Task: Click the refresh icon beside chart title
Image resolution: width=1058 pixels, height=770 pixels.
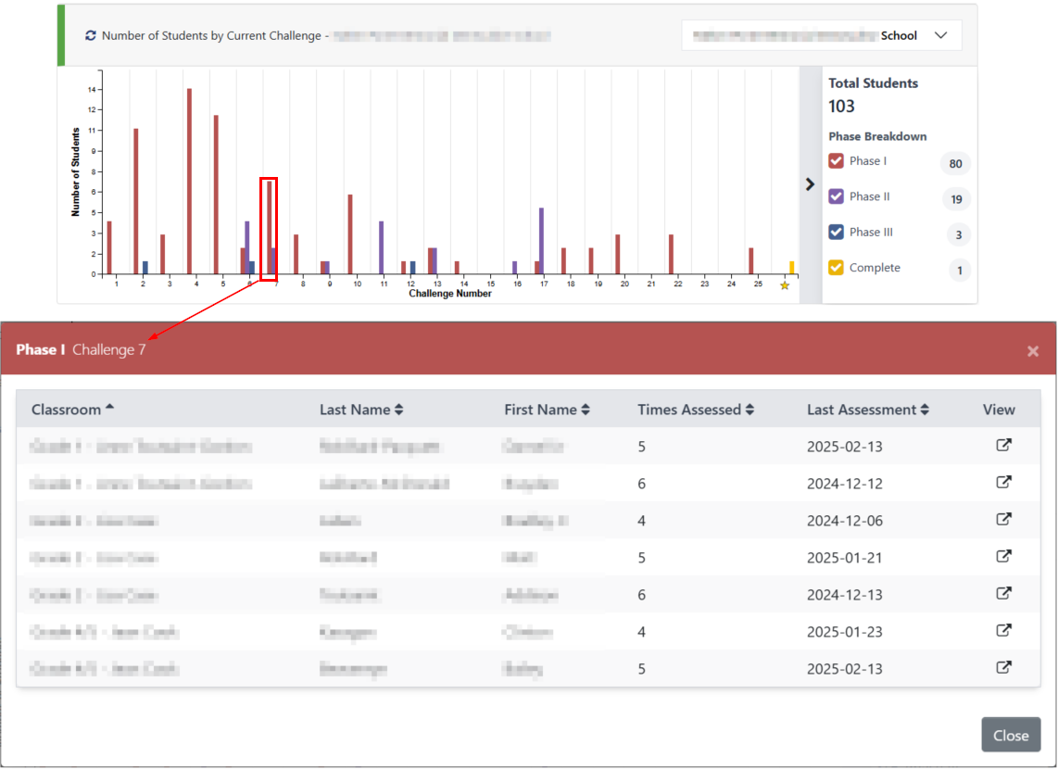Action: (x=91, y=36)
